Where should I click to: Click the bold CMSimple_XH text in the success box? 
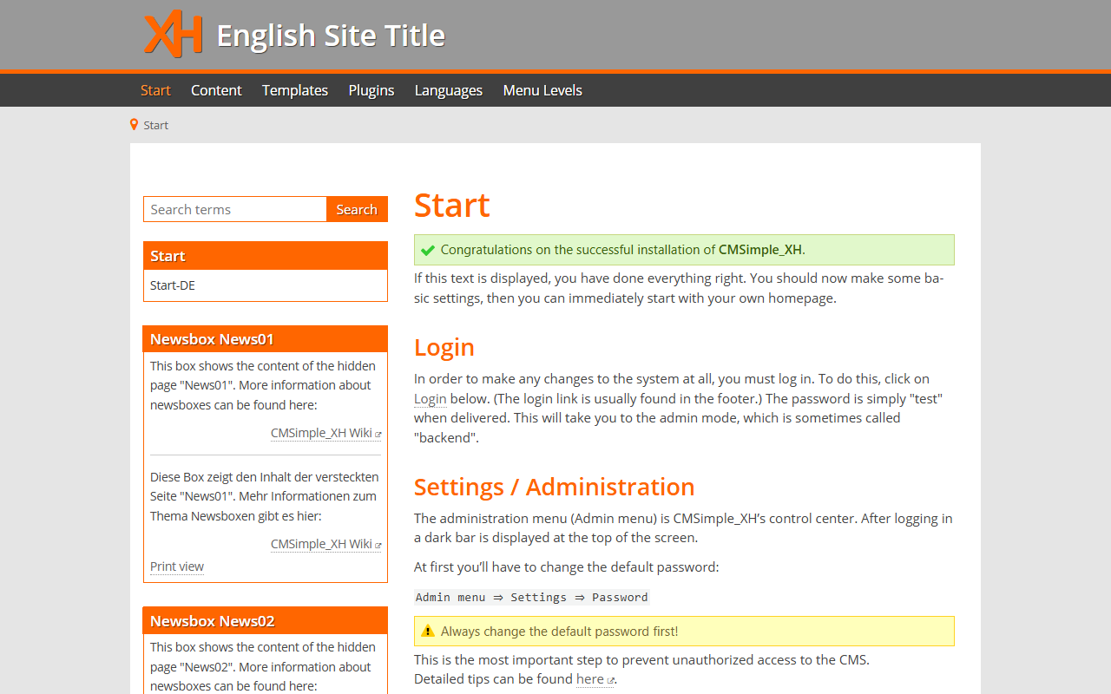click(760, 250)
